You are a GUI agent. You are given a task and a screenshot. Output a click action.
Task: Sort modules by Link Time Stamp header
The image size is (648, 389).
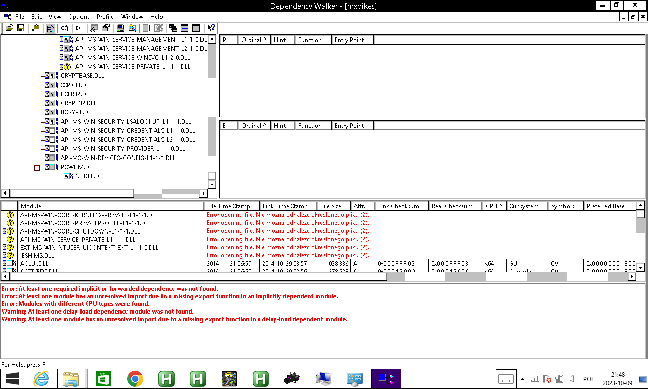pyautogui.click(x=289, y=206)
